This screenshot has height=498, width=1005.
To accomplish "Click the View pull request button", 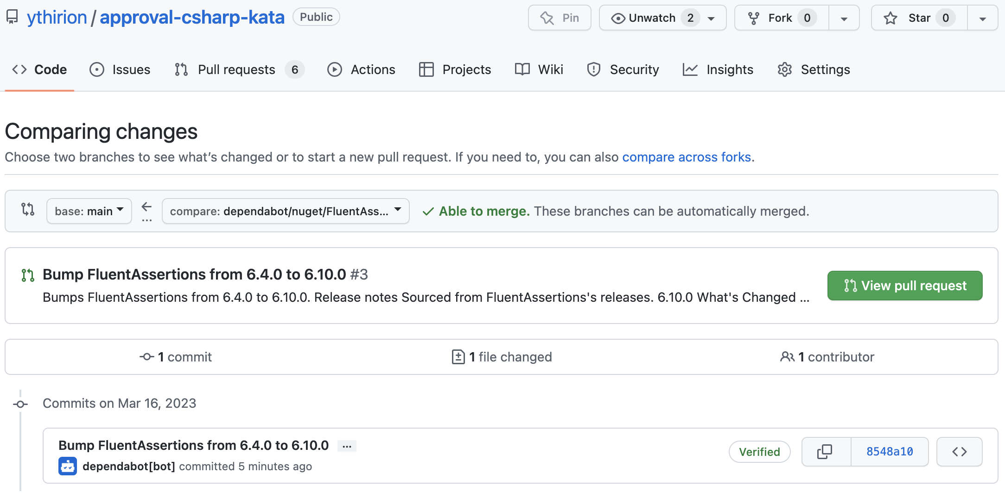I will (x=905, y=286).
